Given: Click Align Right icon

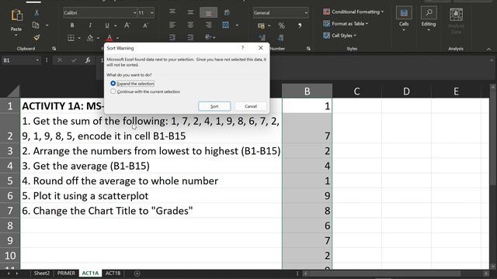Looking at the screenshot, I should (x=208, y=25).
